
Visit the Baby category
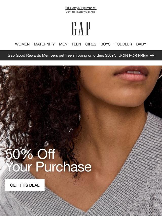click(x=141, y=44)
